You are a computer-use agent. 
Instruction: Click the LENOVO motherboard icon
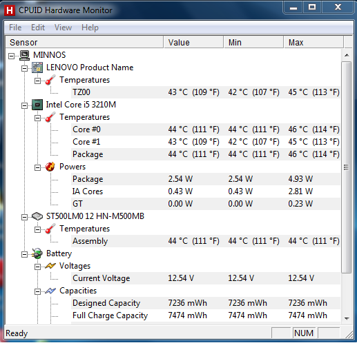(x=37, y=67)
